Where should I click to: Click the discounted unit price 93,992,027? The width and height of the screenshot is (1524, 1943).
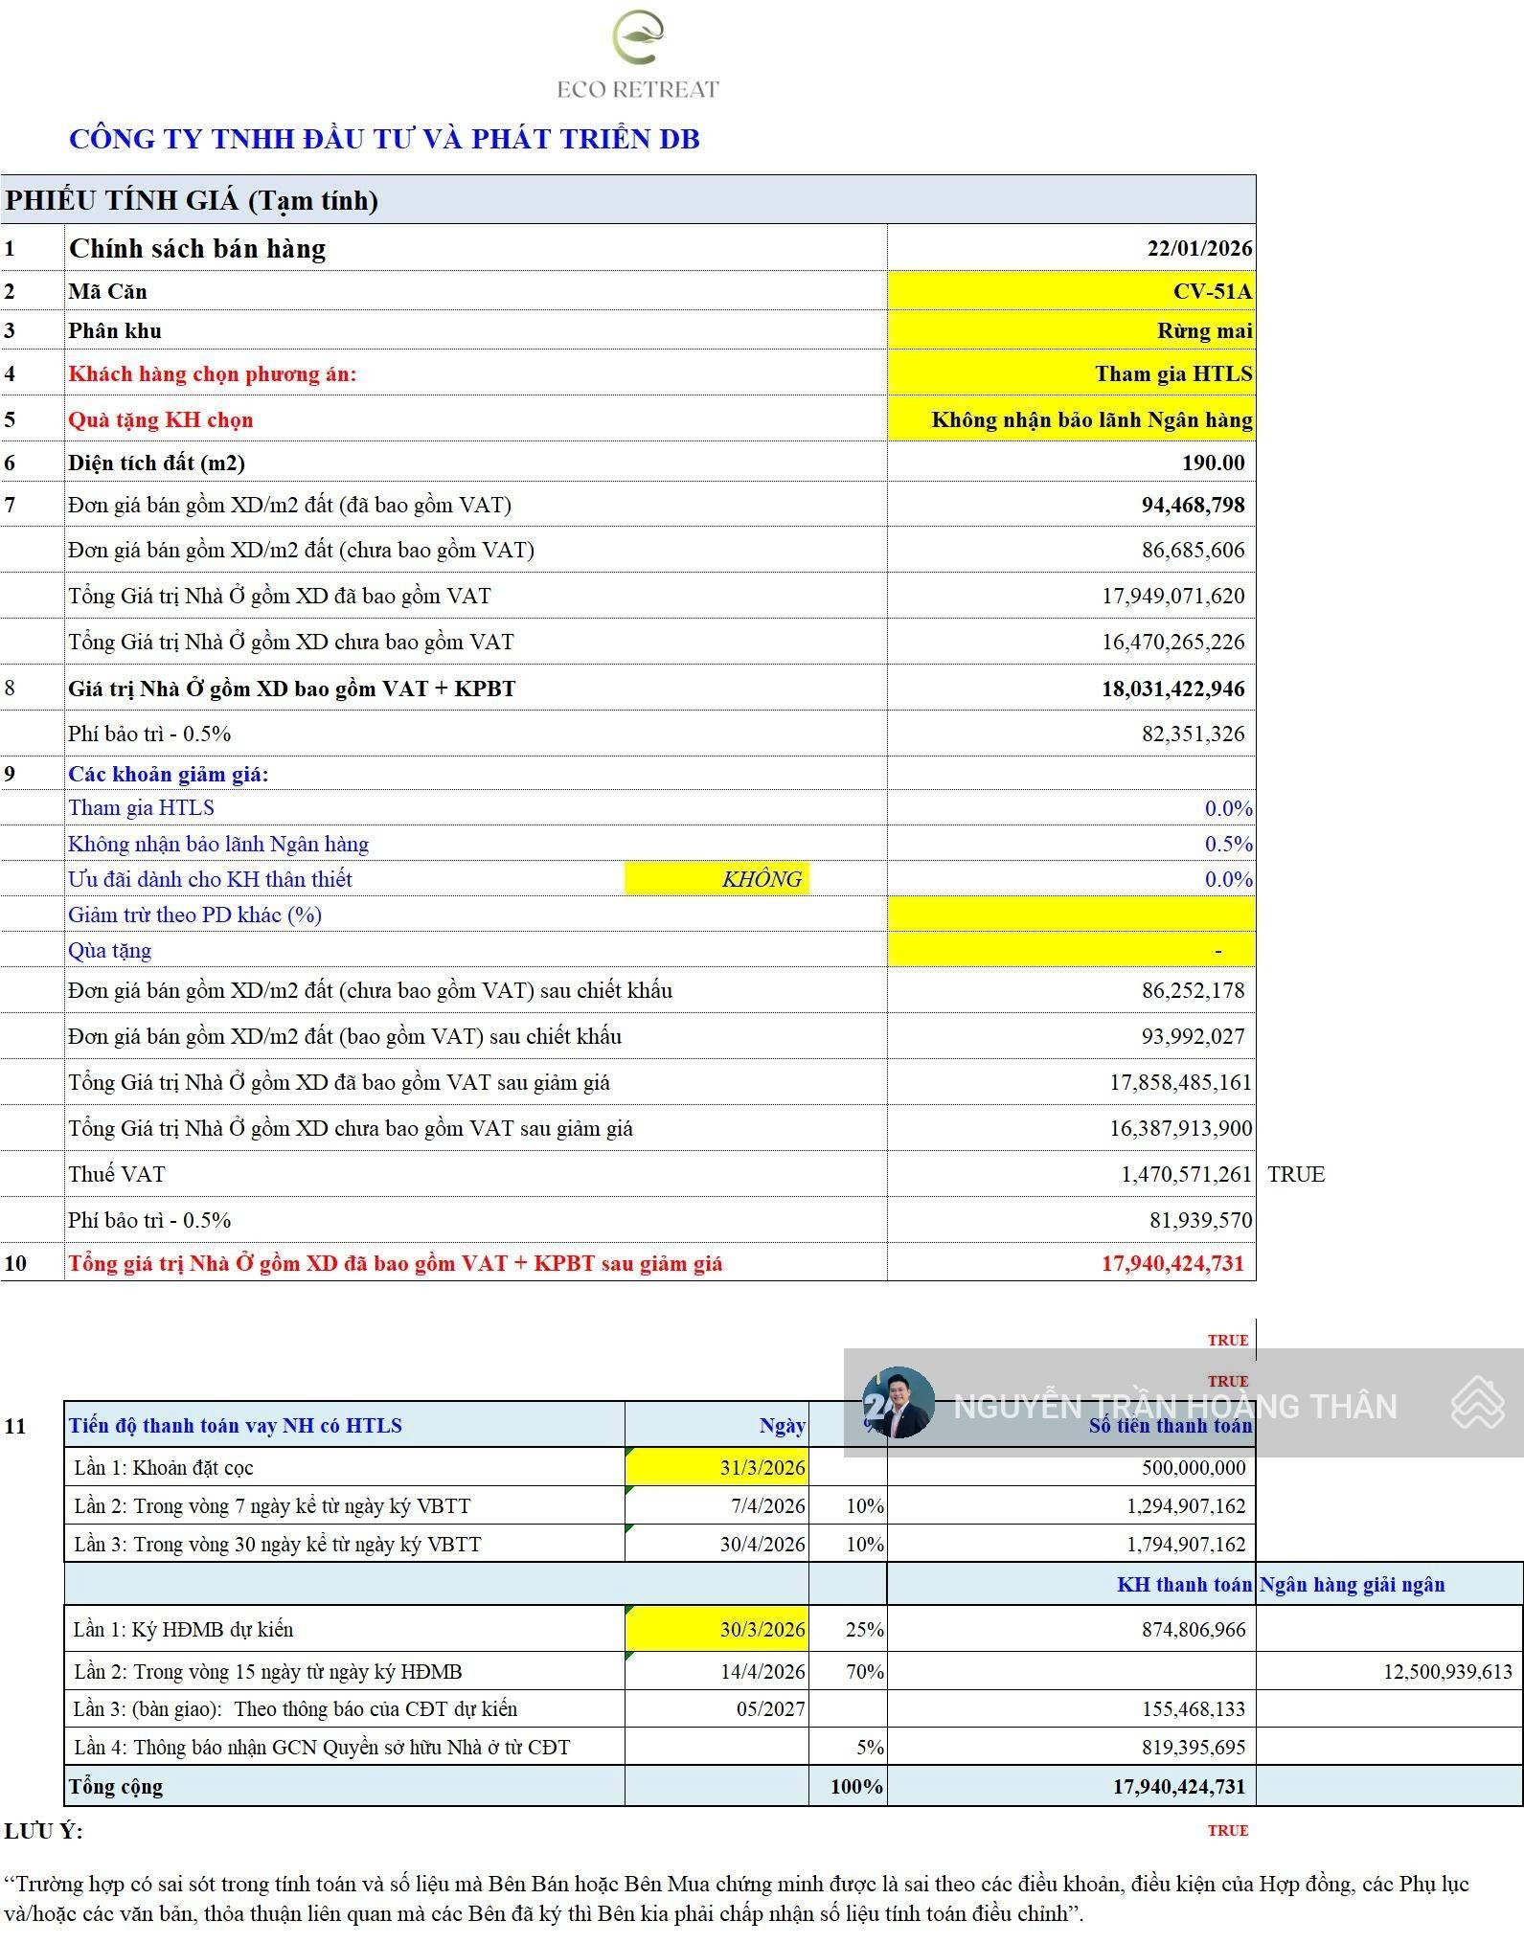coord(1193,1036)
